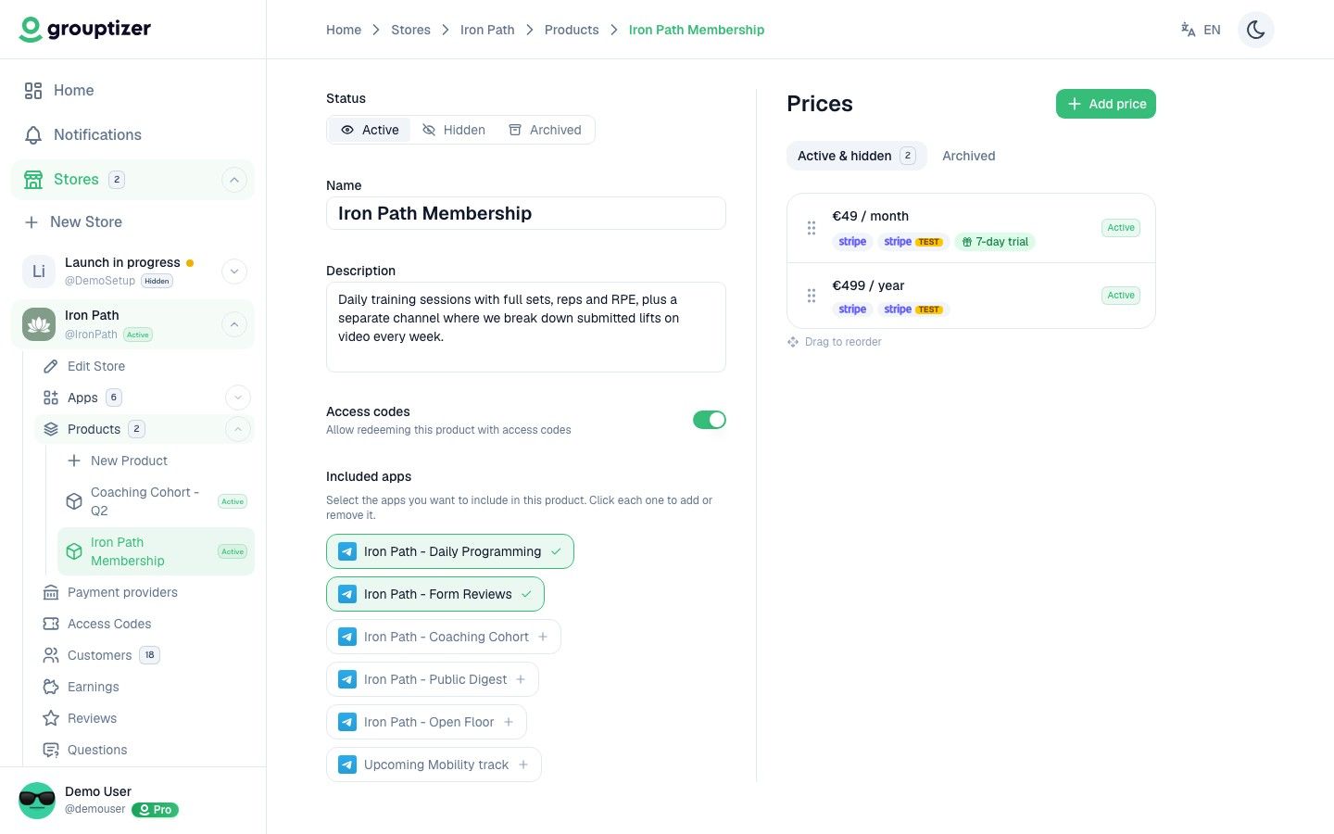This screenshot has height=834, width=1334.
Task: Toggle Access codes switch off
Action: coord(710,420)
